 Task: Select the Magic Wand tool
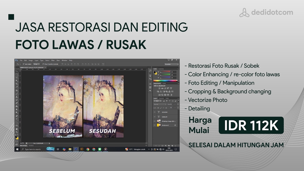coord(17,81)
